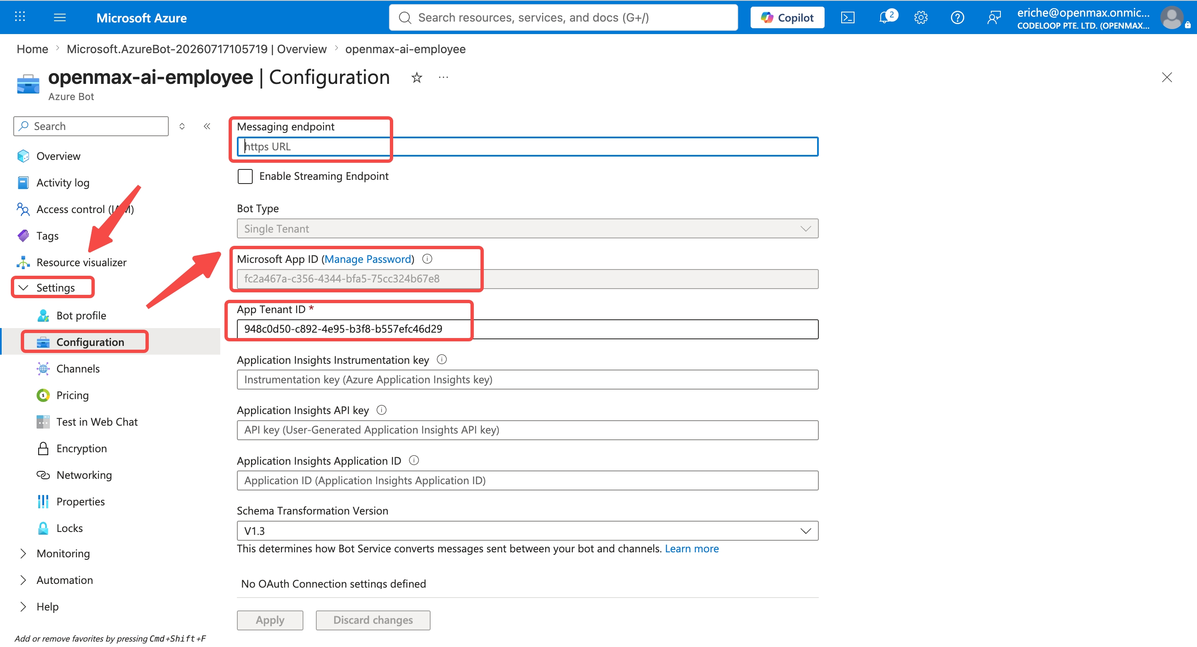Show info tooltip for Microsoft App ID
This screenshot has height=647, width=1197.
click(427, 259)
